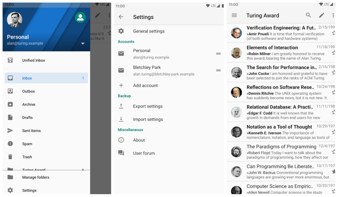
Task: Open Manage folders
Action: 35,177
